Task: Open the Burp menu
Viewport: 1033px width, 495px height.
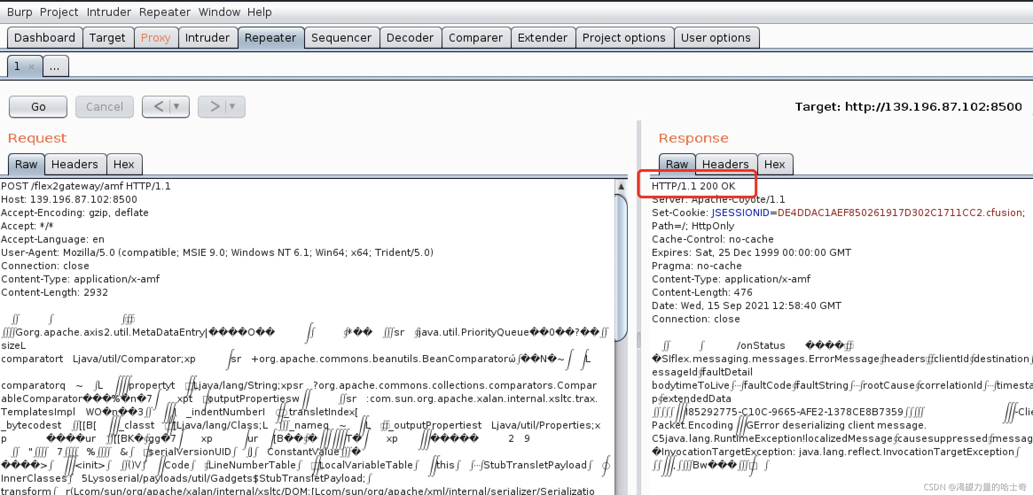Action: pyautogui.click(x=20, y=12)
